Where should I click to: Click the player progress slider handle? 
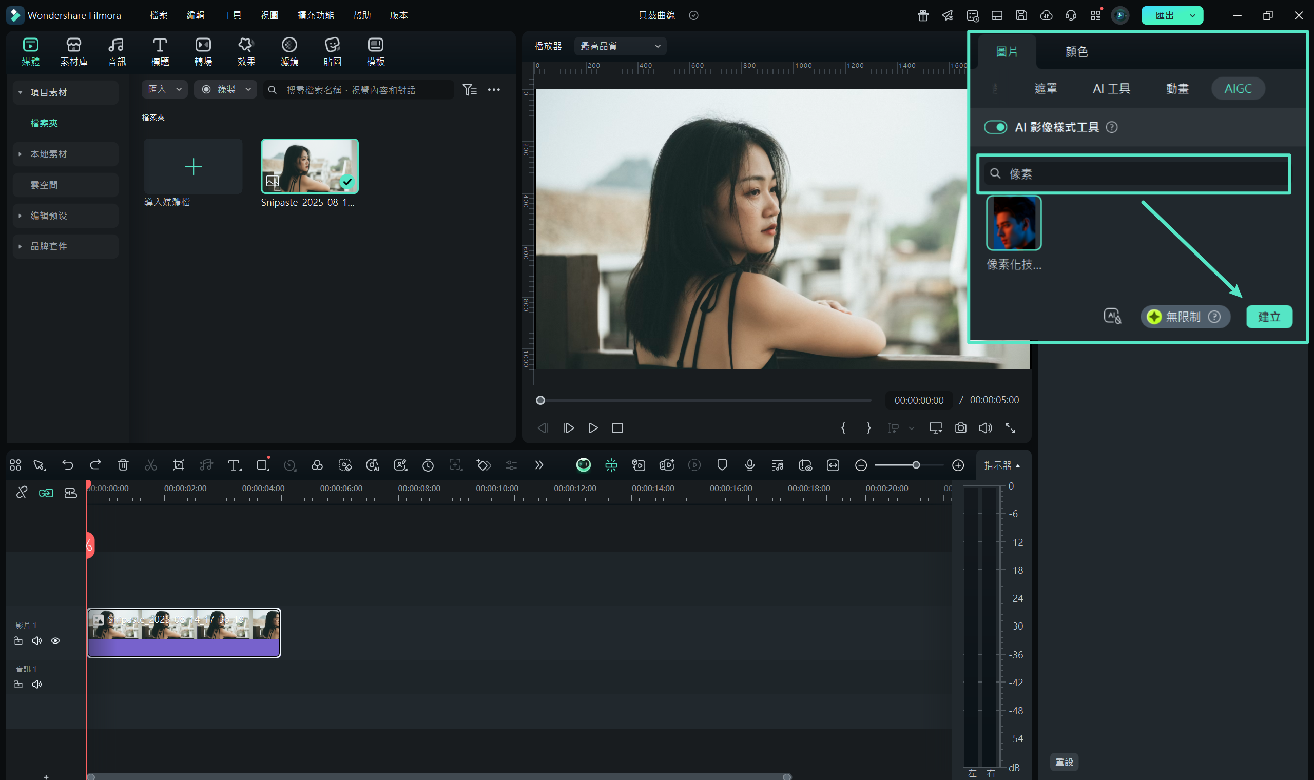pyautogui.click(x=540, y=400)
